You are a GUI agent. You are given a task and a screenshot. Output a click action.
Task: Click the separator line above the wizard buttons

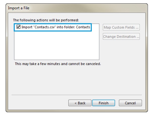pos(77,95)
